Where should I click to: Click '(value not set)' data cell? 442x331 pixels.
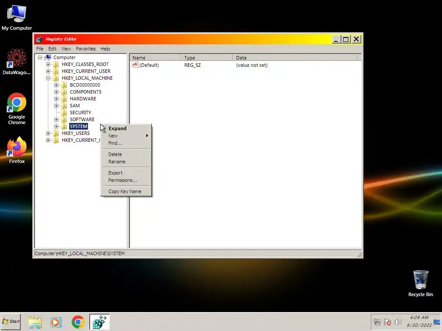click(x=252, y=65)
